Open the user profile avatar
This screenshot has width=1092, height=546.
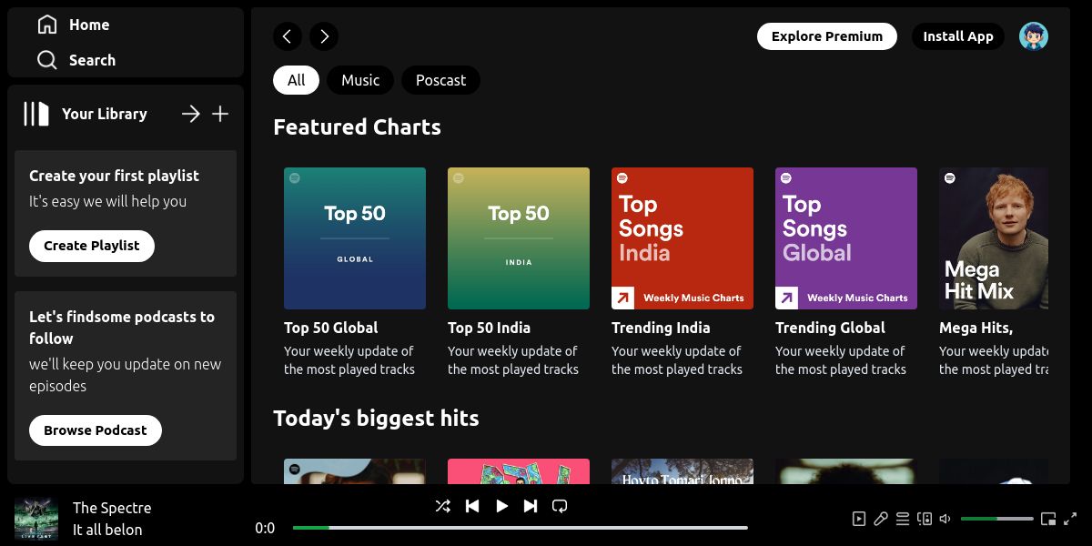1034,36
